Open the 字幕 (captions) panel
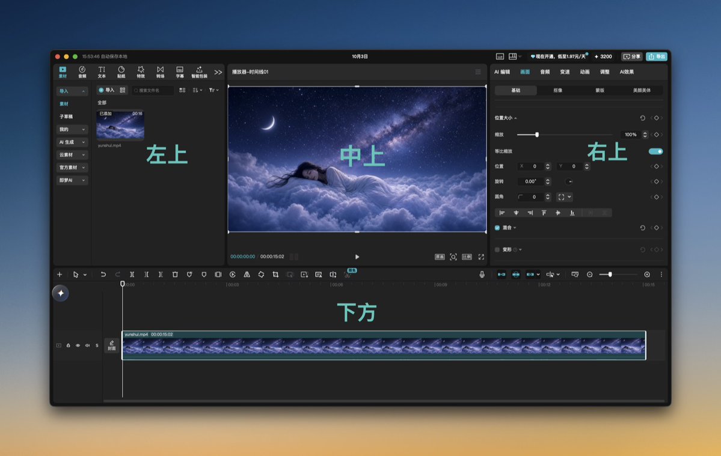The height and width of the screenshot is (456, 721). [180, 71]
